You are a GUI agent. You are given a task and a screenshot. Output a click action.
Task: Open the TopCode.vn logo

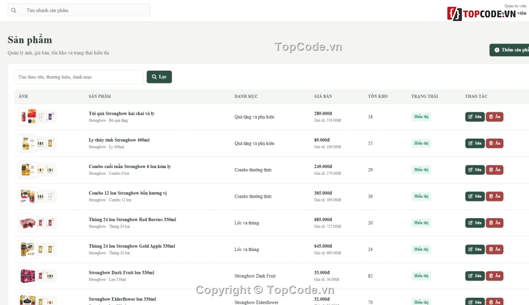pos(482,14)
